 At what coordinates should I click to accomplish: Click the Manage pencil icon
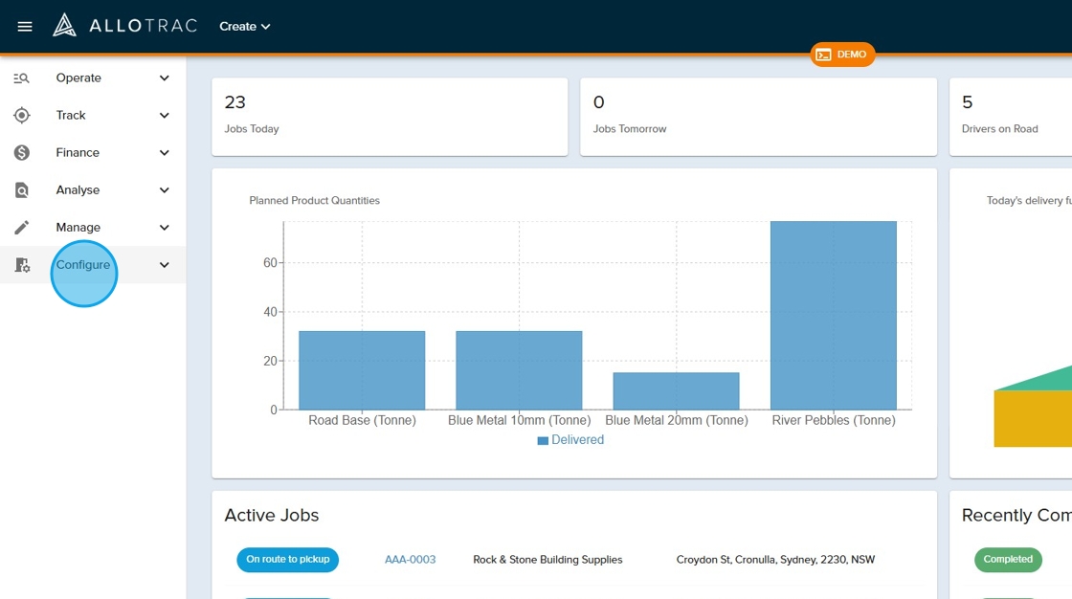22,228
